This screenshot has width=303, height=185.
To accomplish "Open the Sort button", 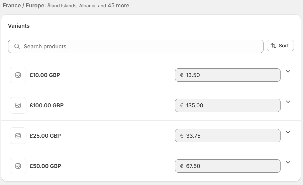I will pyautogui.click(x=280, y=46).
